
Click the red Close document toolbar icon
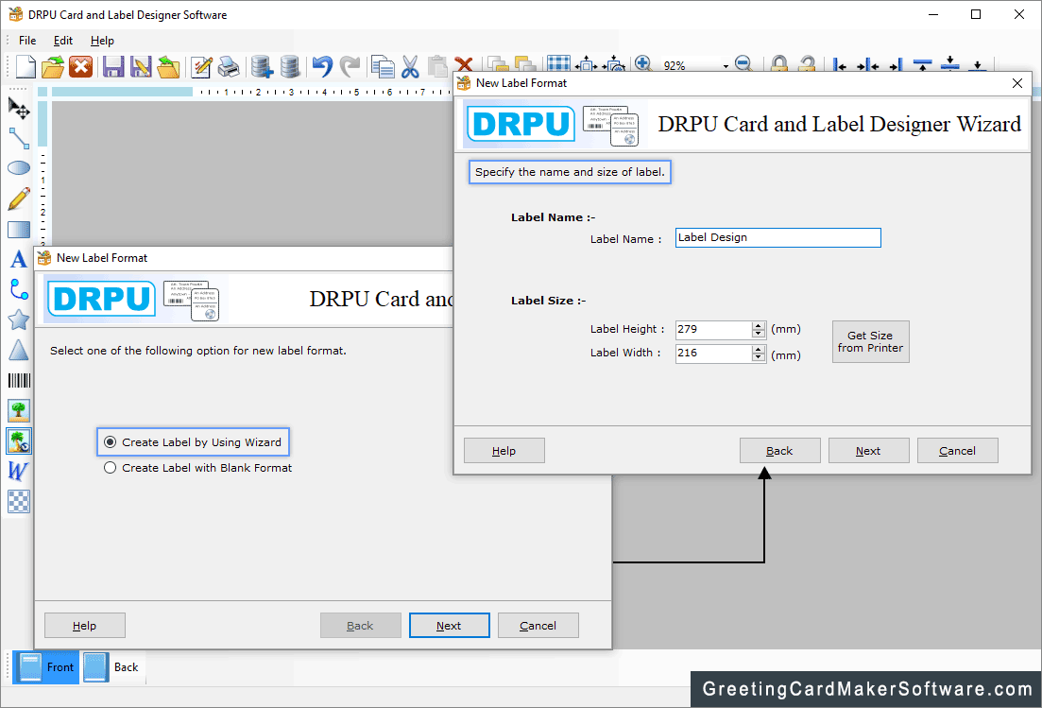click(80, 66)
